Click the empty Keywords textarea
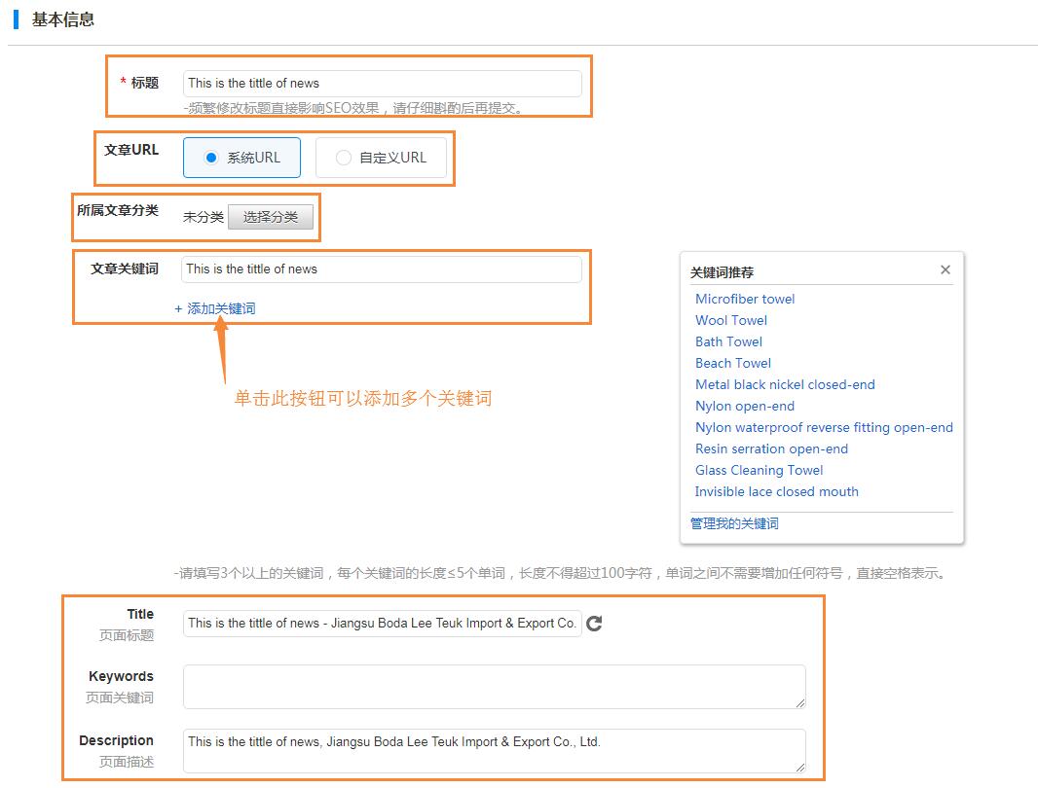1038x788 pixels. (494, 687)
